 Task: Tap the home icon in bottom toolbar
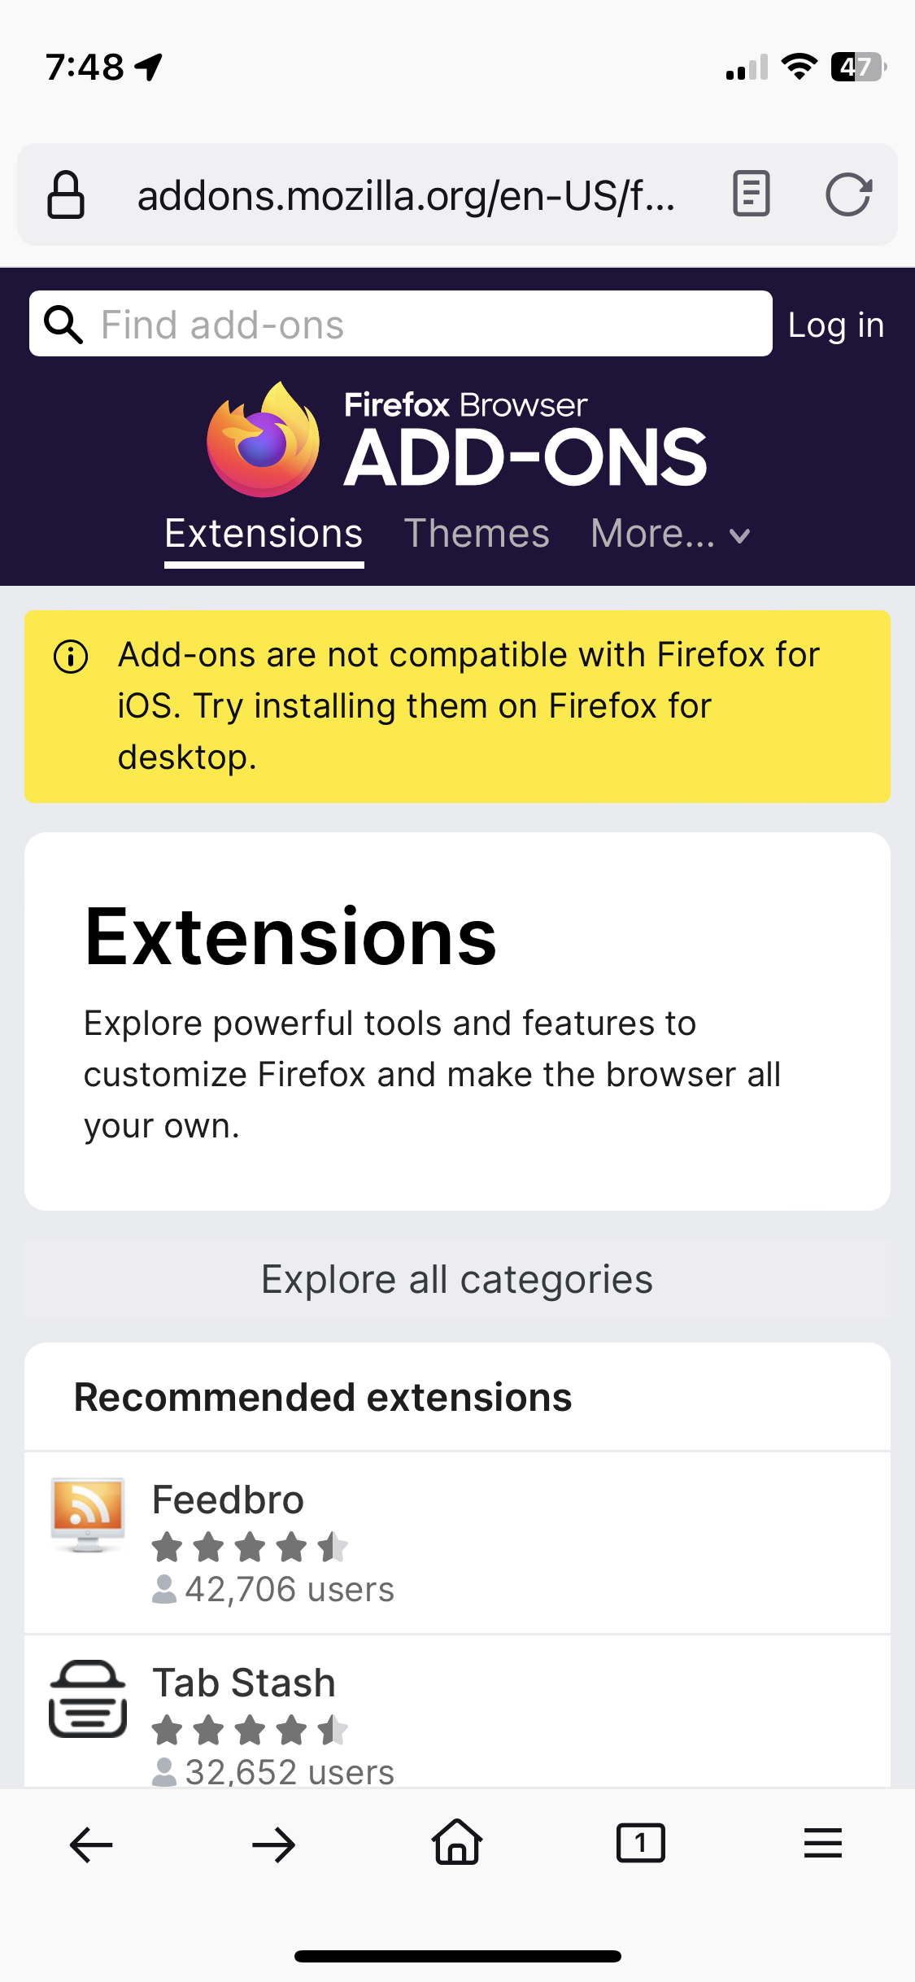pyautogui.click(x=457, y=1842)
